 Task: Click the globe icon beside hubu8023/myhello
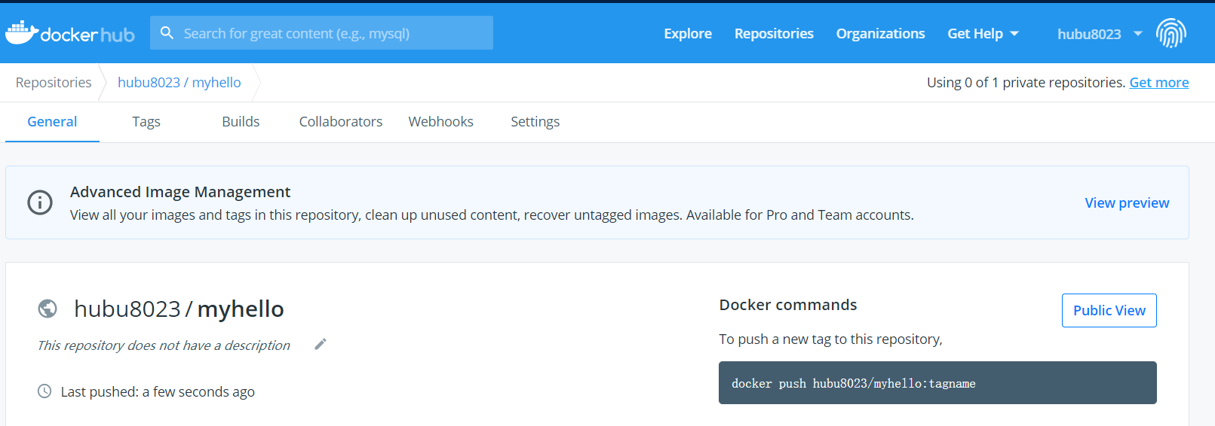tap(48, 309)
